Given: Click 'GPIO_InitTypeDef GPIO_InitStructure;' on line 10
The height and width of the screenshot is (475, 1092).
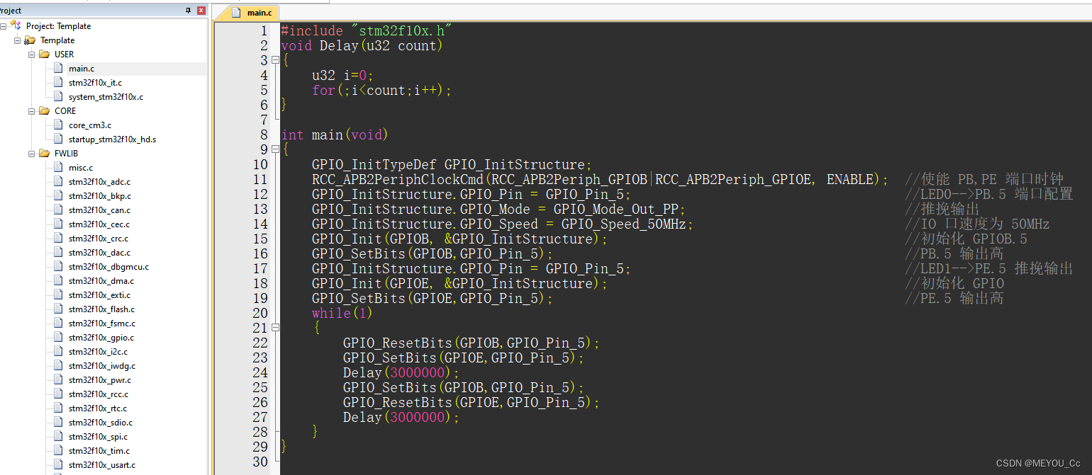Looking at the screenshot, I should [452, 164].
